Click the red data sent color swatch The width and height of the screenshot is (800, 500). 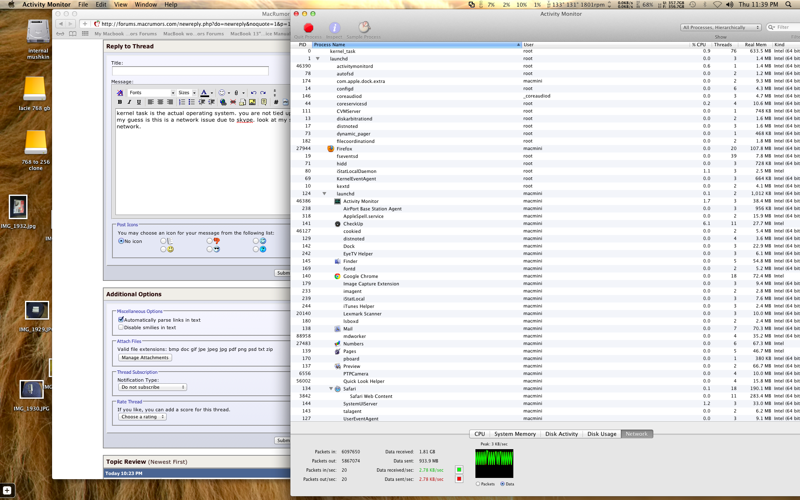pyautogui.click(x=459, y=479)
